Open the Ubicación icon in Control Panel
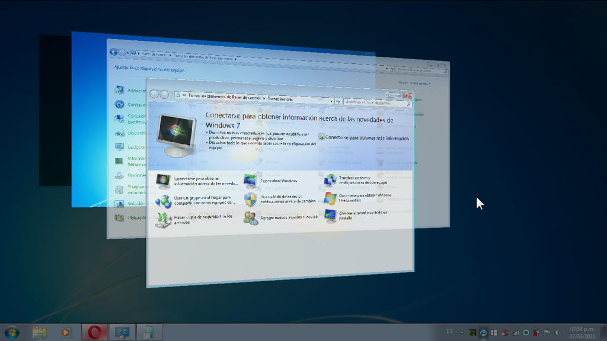This screenshot has width=607, height=341. 119,218
